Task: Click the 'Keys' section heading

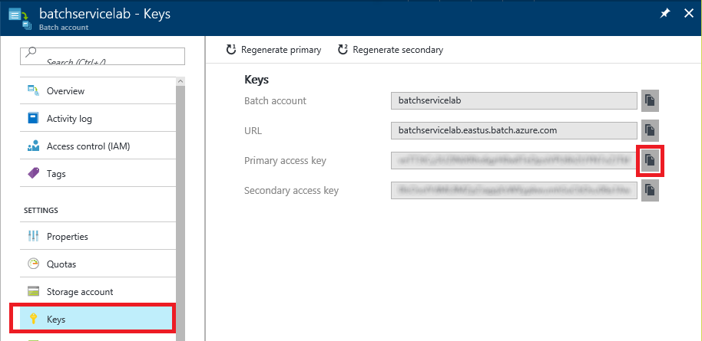Action: [257, 80]
